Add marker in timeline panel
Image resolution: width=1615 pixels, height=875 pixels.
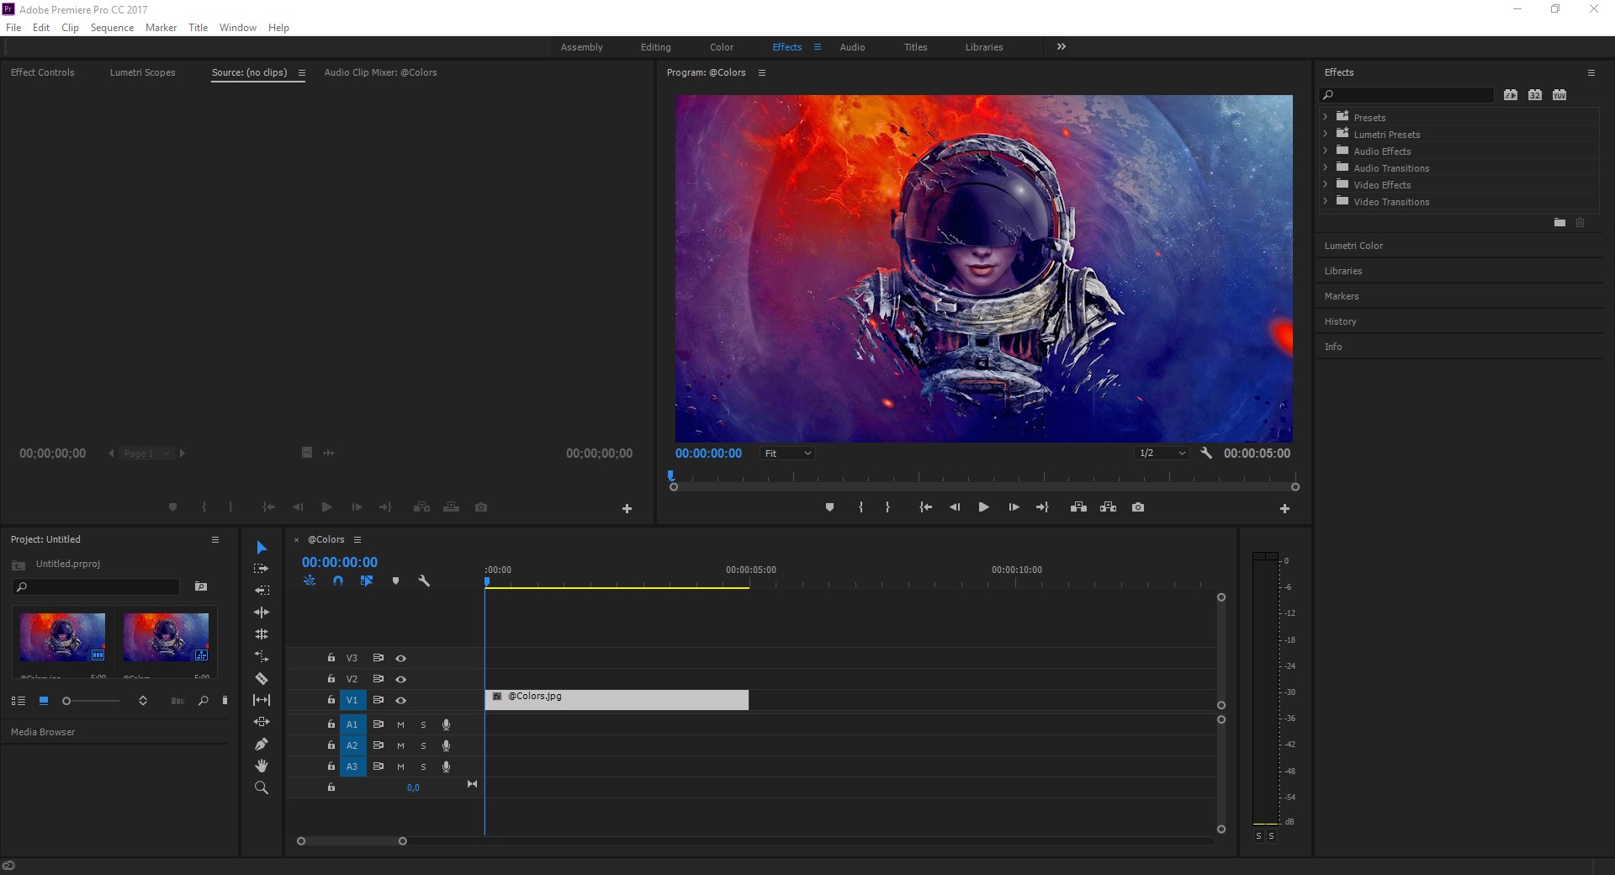395,581
